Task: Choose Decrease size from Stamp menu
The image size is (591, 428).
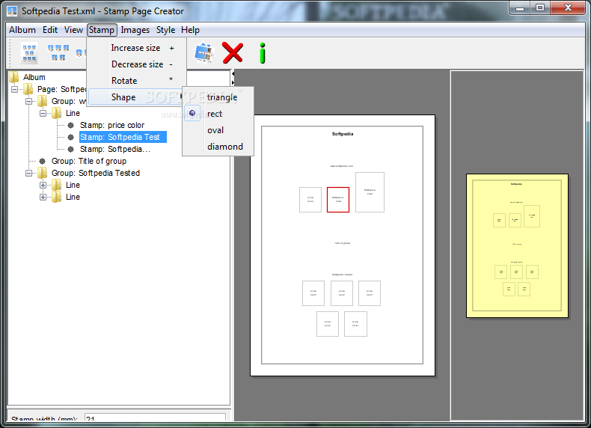Action: [x=137, y=64]
